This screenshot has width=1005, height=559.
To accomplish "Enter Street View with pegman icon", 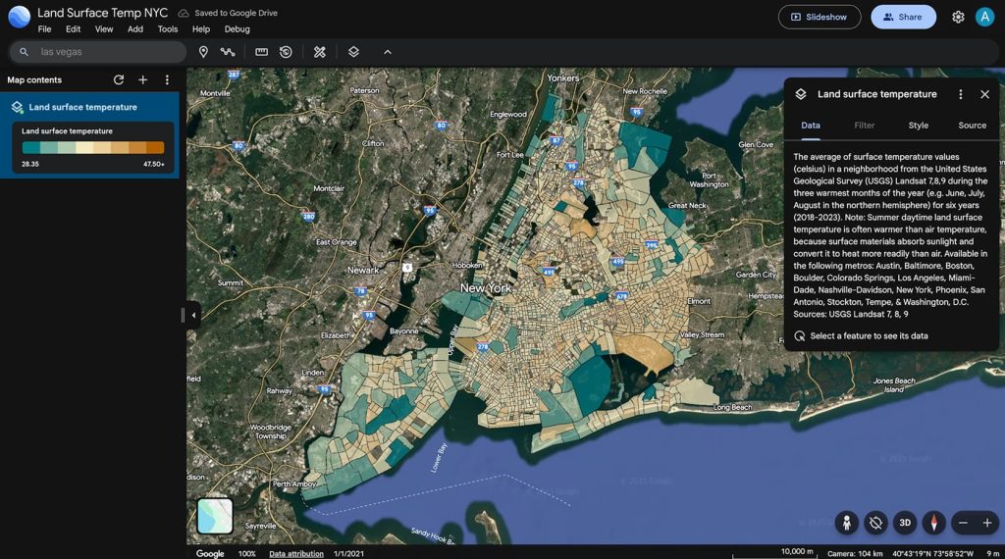I will click(847, 523).
